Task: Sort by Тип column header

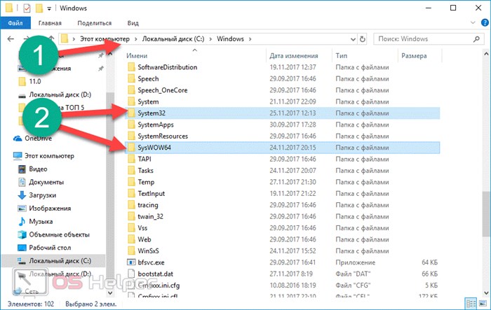Action: point(342,55)
